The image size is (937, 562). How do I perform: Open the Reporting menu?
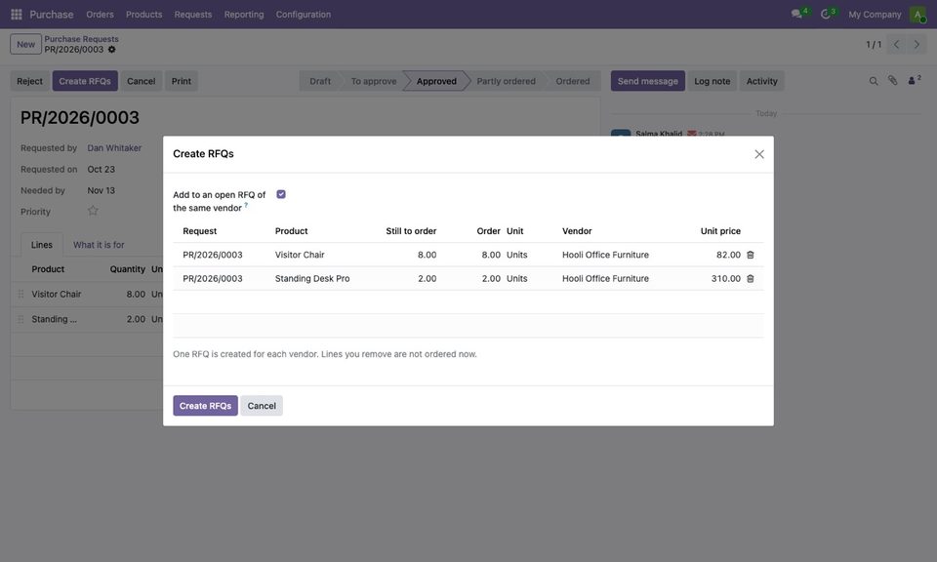(x=244, y=15)
